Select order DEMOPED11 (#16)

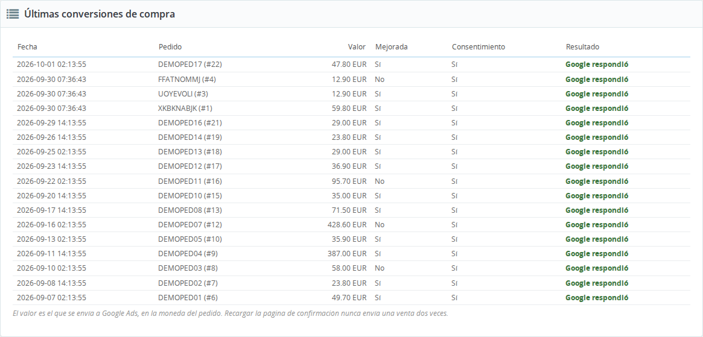pyautogui.click(x=190, y=181)
